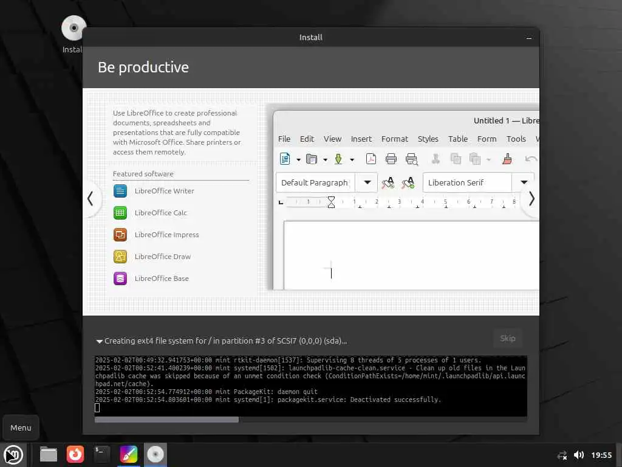Click inside the installer terminal log
Viewport: 622px width, 467px height.
pyautogui.click(x=310, y=386)
